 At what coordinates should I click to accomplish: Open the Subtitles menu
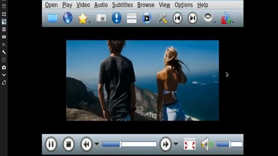click(122, 5)
